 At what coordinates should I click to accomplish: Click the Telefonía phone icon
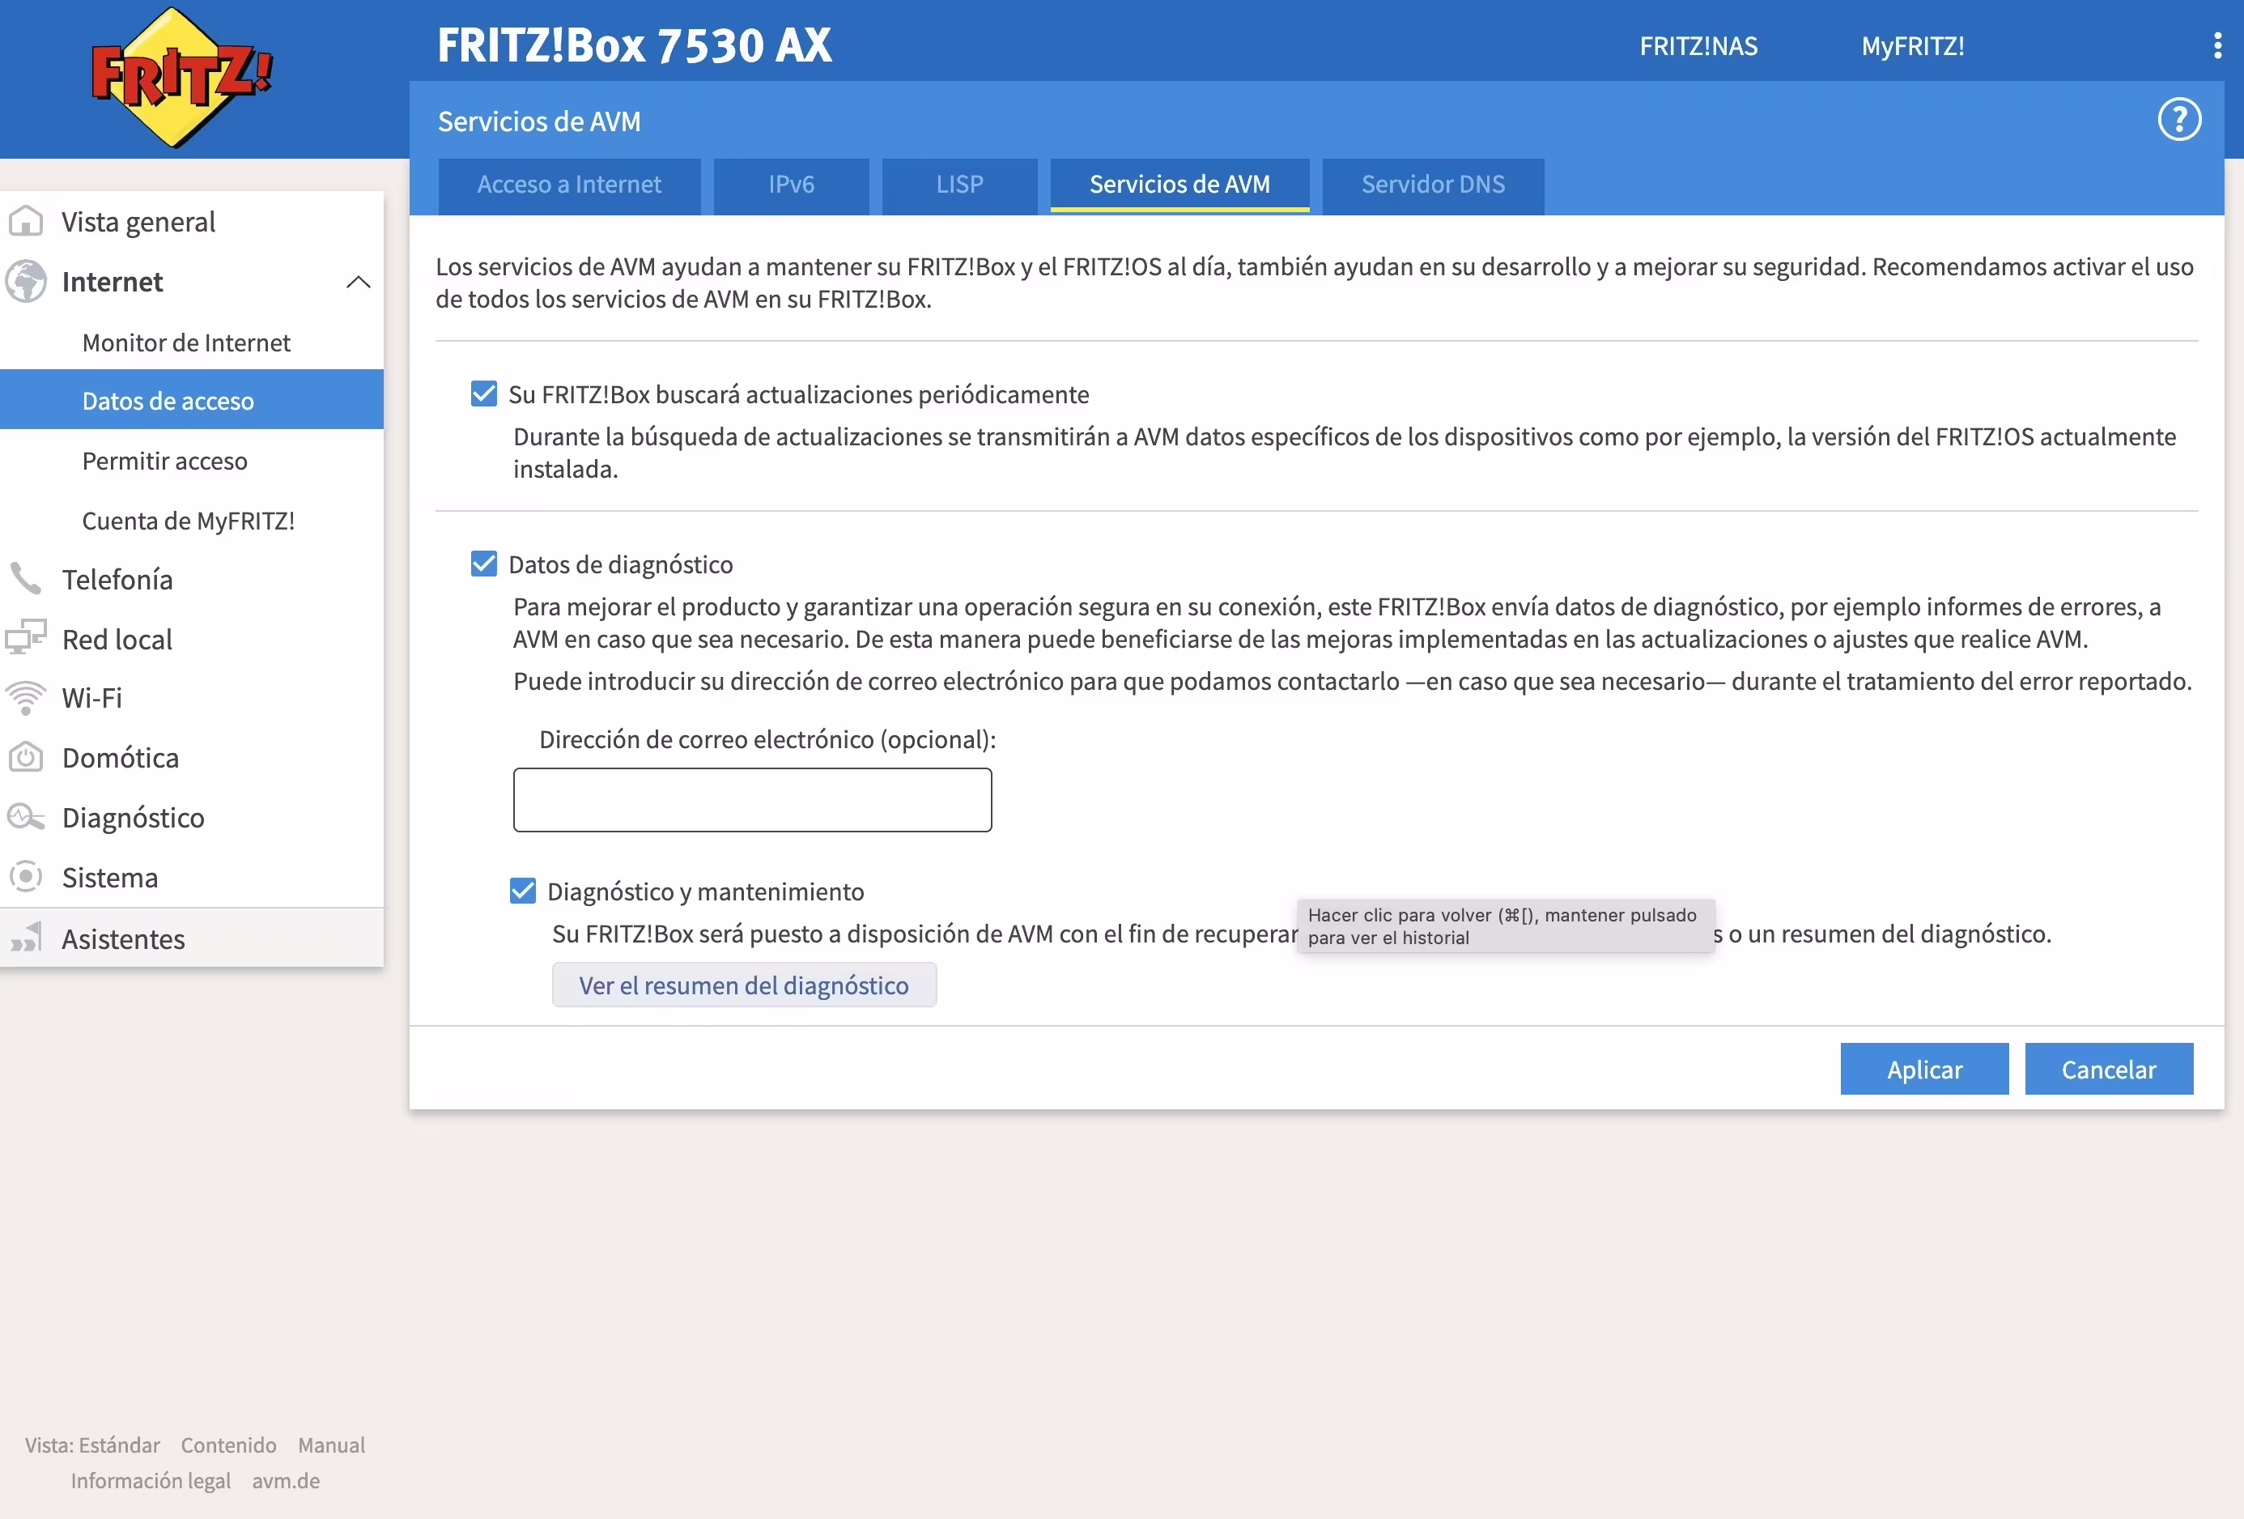(26, 578)
